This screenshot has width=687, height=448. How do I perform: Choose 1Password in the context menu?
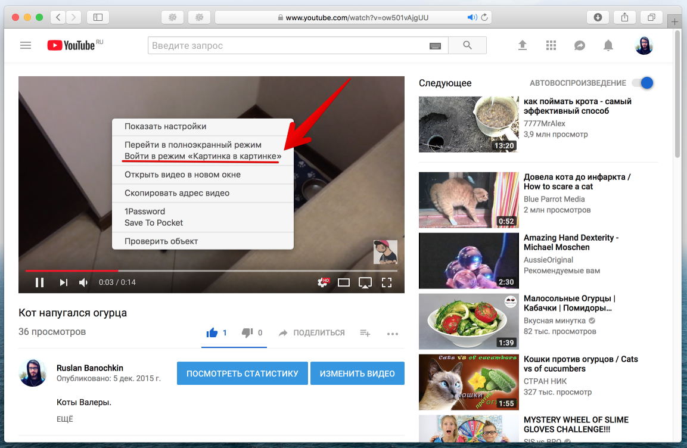tap(203, 211)
